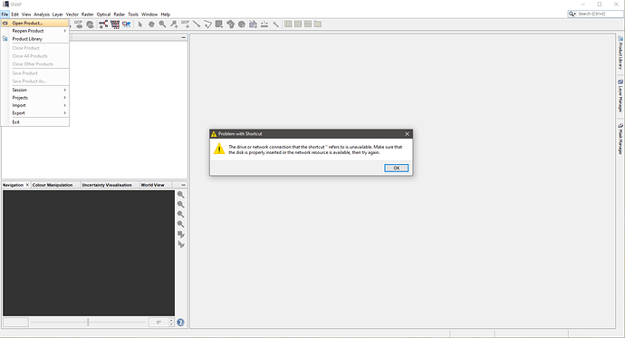625x338 pixels.
Task: Choose the selection arrow tool
Action: click(139, 24)
